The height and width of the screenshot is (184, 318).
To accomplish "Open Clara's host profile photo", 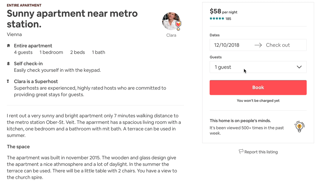I will (171, 21).
